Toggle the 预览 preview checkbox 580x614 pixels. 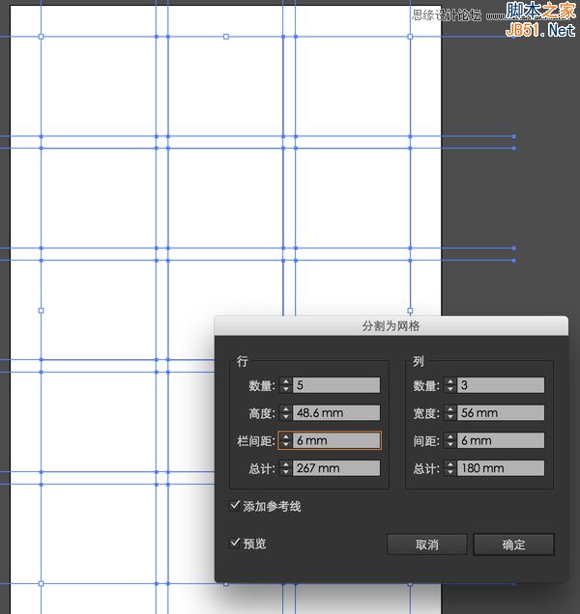pyautogui.click(x=235, y=543)
